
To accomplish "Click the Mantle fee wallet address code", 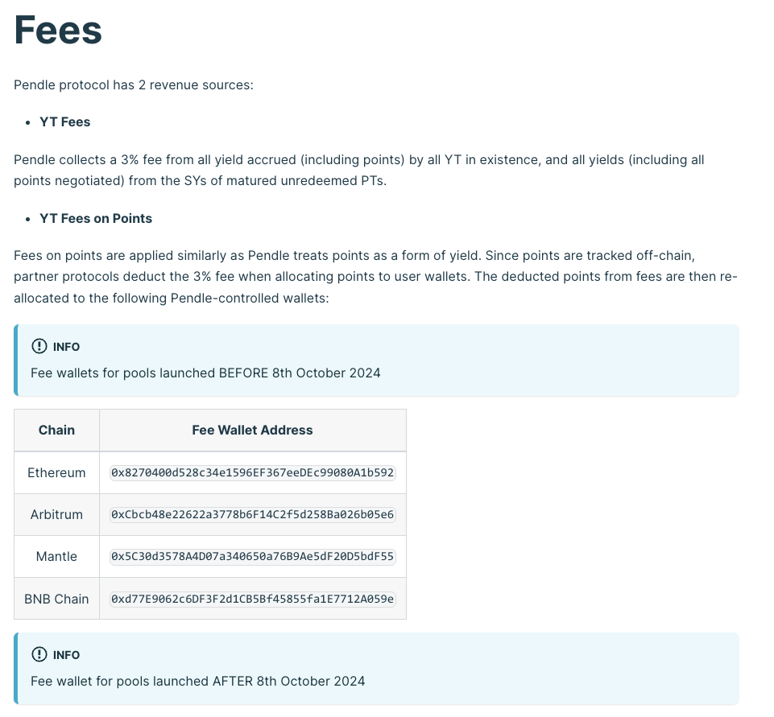I will coord(253,556).
